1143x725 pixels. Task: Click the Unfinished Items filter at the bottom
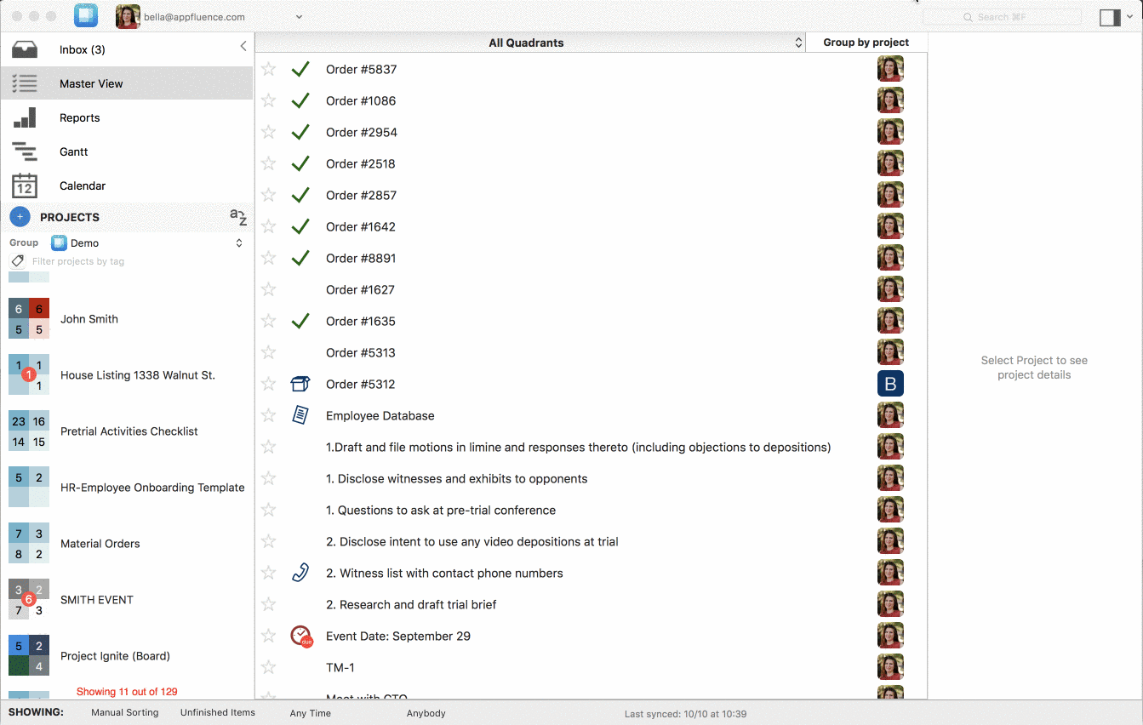point(217,713)
